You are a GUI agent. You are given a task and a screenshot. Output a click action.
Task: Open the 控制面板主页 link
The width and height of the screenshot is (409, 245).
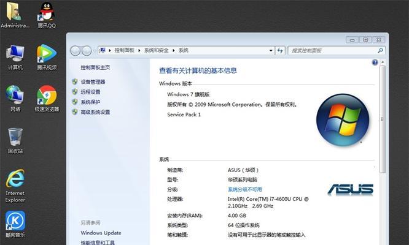95,67
